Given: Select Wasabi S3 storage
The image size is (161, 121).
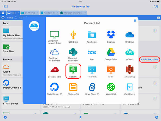Looking at the screenshot, I should 111,89.
